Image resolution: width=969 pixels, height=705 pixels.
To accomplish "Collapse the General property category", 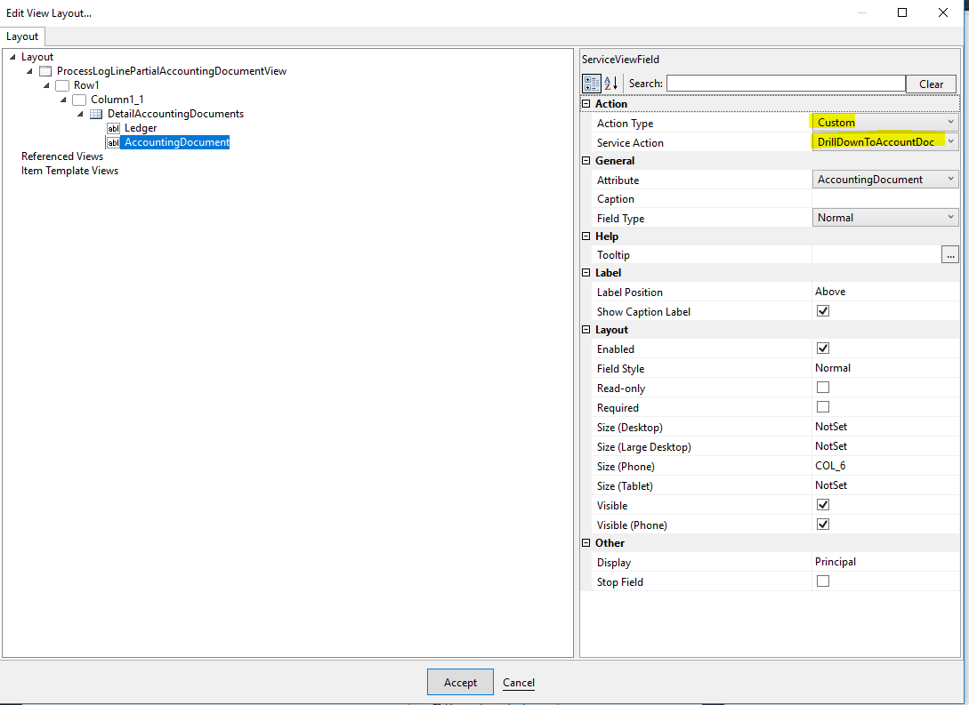I will click(585, 161).
